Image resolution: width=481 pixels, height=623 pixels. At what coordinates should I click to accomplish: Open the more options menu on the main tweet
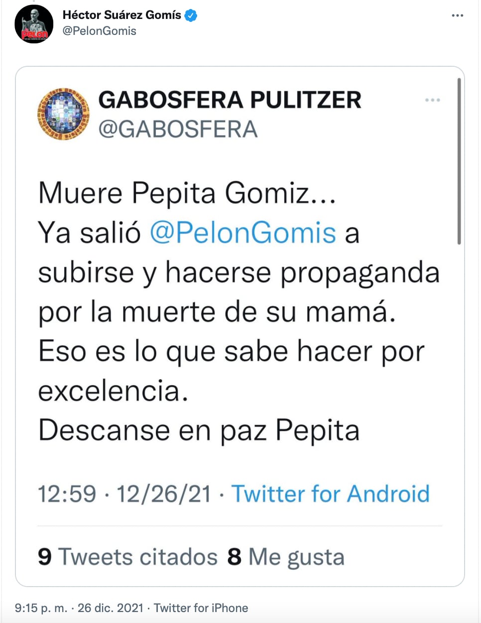point(457,15)
